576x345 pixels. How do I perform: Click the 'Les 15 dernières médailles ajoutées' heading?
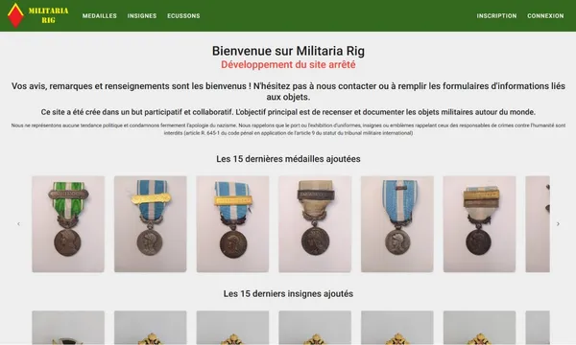tap(288, 159)
